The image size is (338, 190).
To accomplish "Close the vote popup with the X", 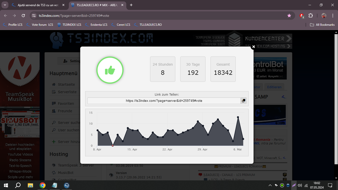I will click(253, 47).
